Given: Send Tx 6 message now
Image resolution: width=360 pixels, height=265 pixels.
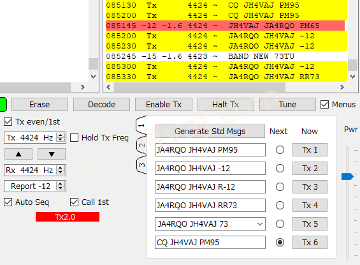Looking at the screenshot, I should (310, 242).
